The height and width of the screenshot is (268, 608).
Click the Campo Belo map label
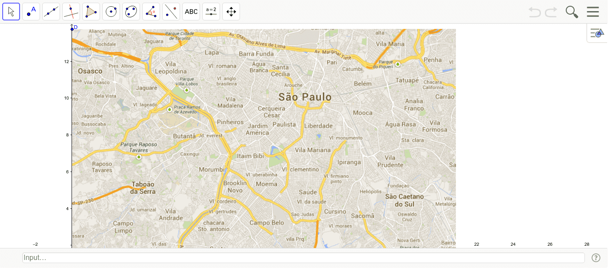[x=267, y=223]
